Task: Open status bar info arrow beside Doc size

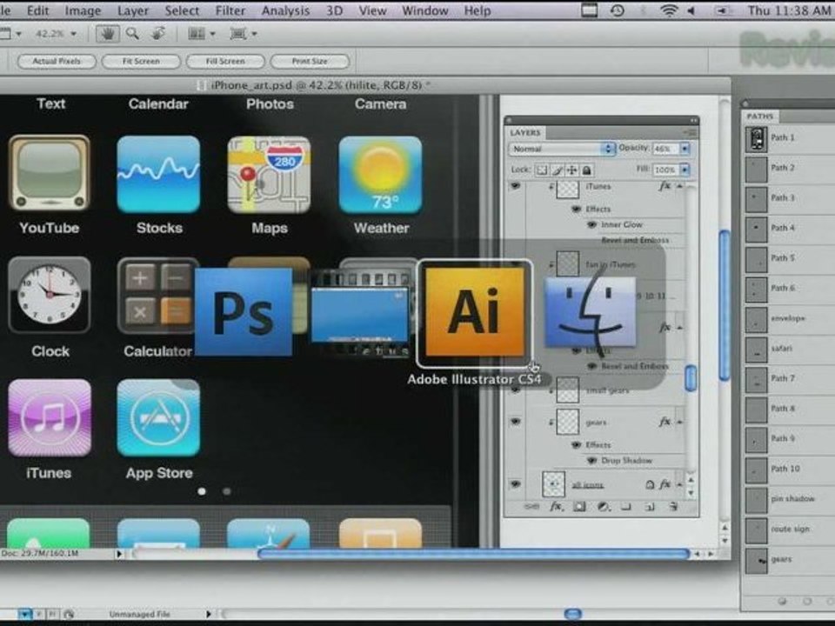Action: click(x=119, y=554)
